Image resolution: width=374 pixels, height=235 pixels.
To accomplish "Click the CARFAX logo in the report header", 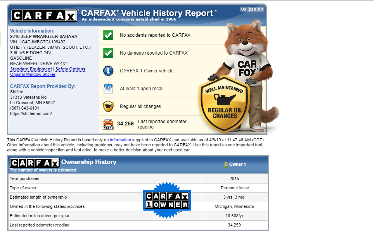I will 44,15.
